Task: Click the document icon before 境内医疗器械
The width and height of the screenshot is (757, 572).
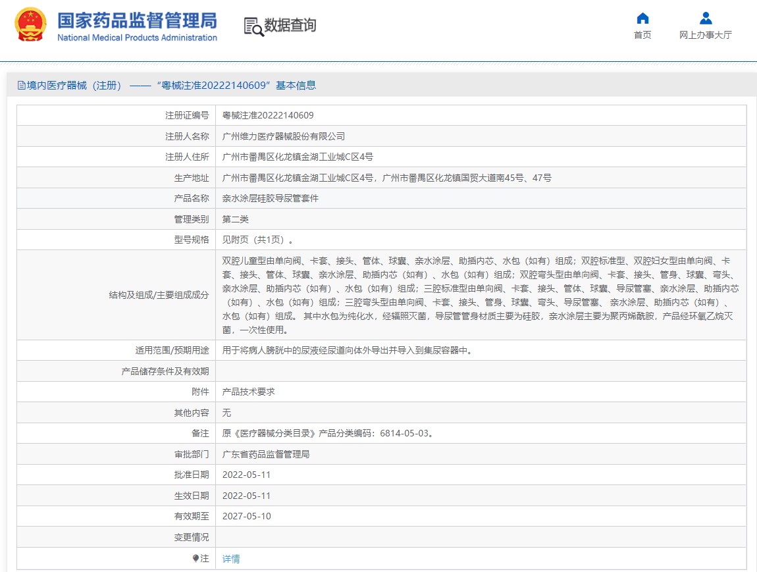Action: [x=21, y=86]
